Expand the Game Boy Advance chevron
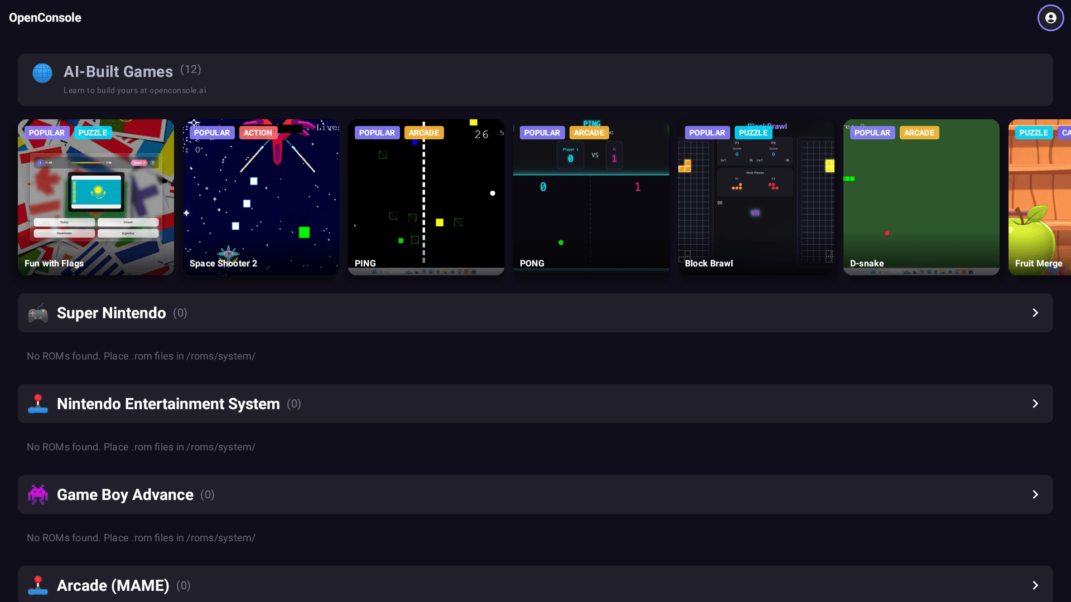1071x602 pixels. [1035, 495]
